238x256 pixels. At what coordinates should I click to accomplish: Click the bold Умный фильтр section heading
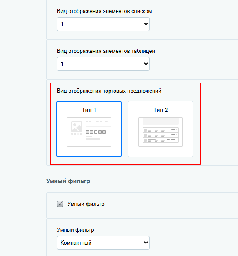[68, 181]
